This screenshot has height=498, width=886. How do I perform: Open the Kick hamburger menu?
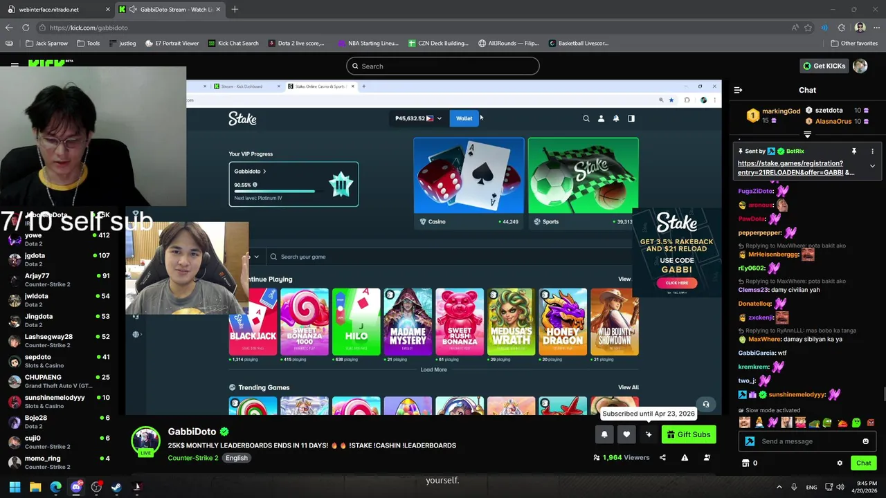point(15,65)
